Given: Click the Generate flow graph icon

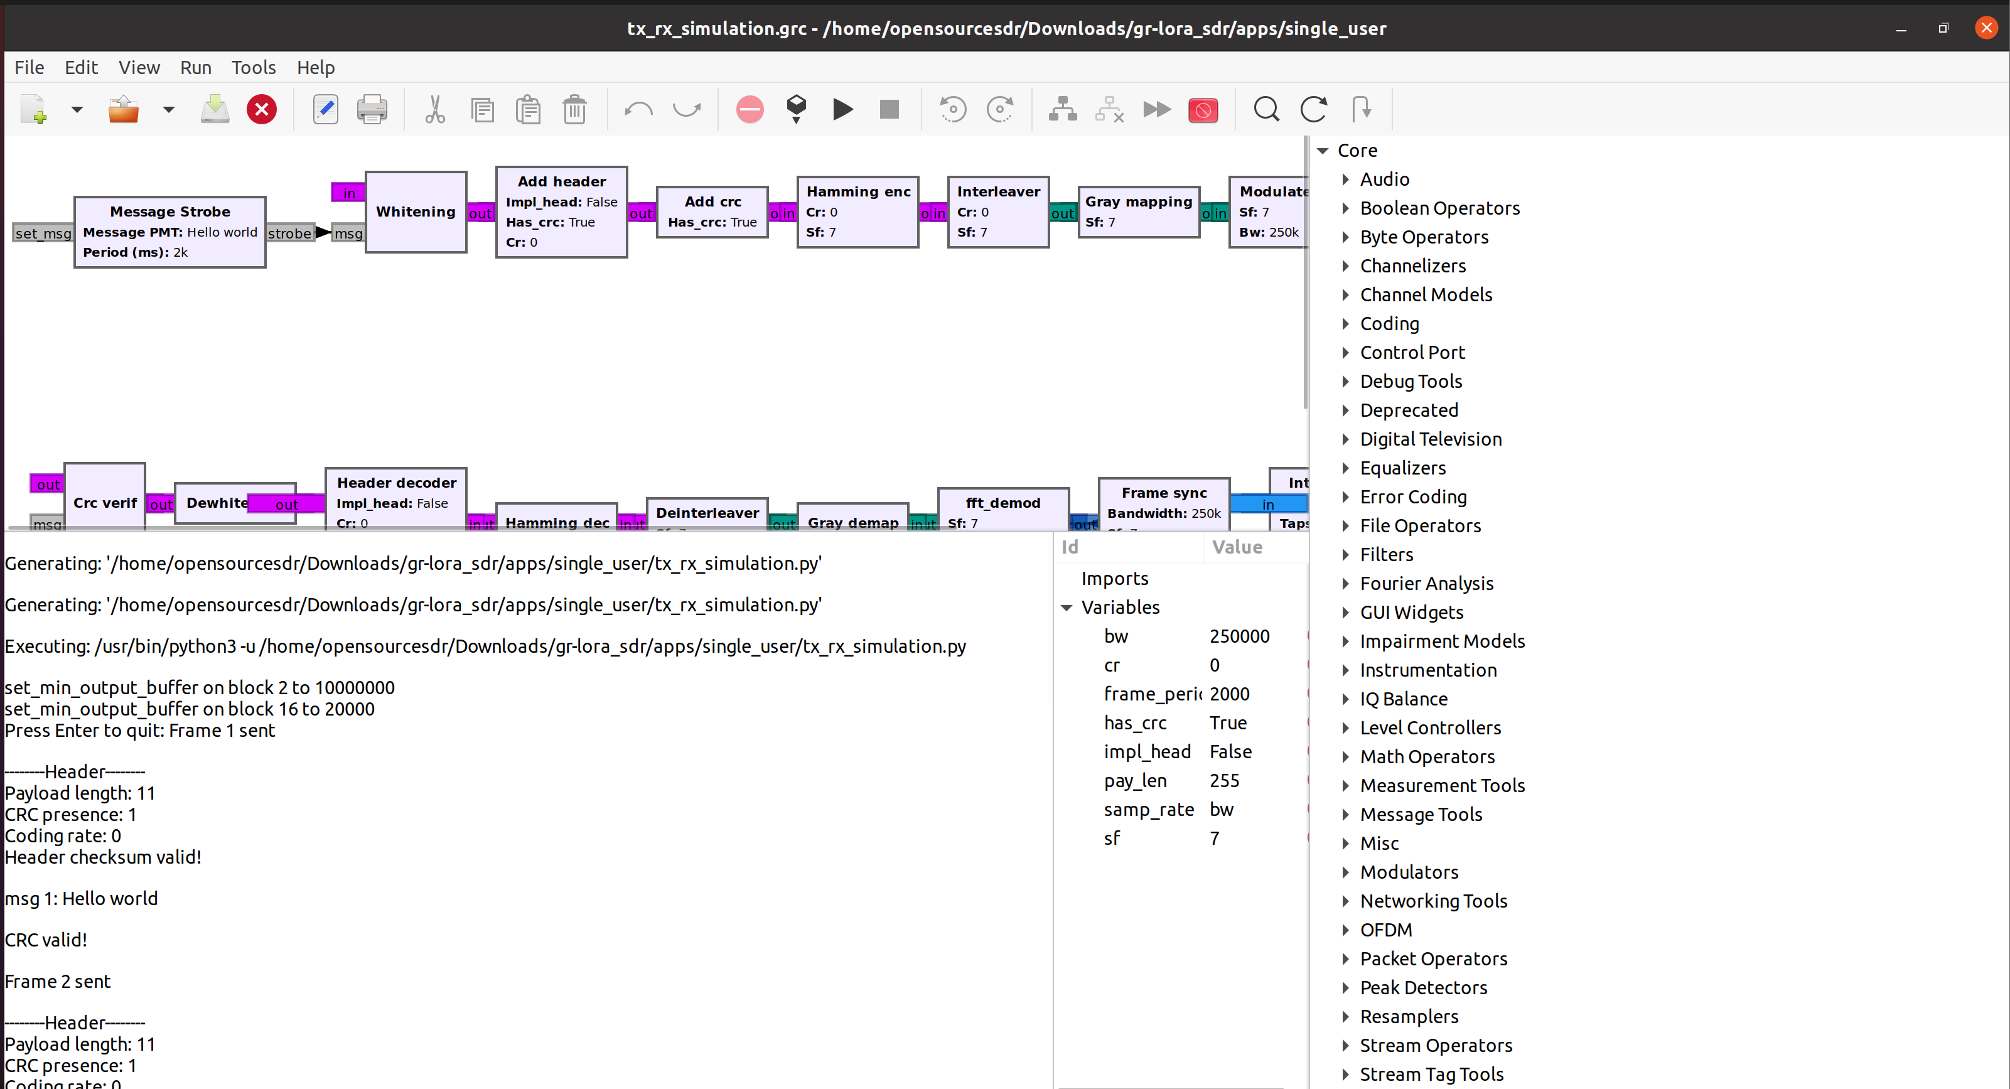Looking at the screenshot, I should point(796,109).
